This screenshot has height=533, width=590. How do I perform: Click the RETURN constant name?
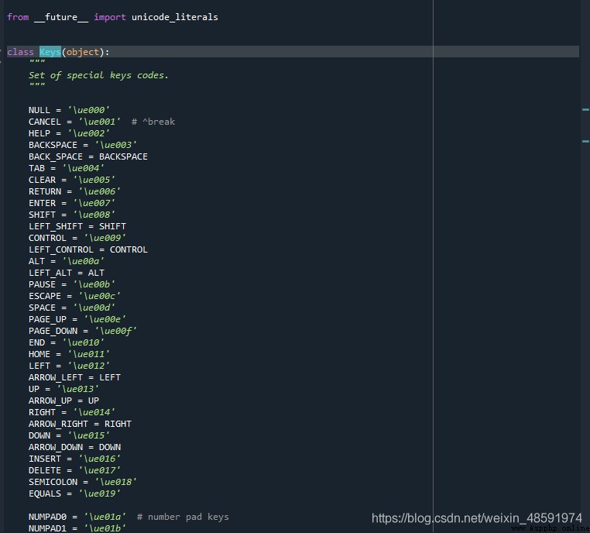pyautogui.click(x=45, y=191)
